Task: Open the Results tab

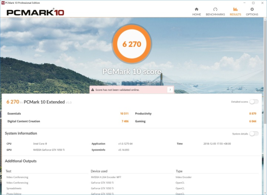Action: (x=235, y=12)
